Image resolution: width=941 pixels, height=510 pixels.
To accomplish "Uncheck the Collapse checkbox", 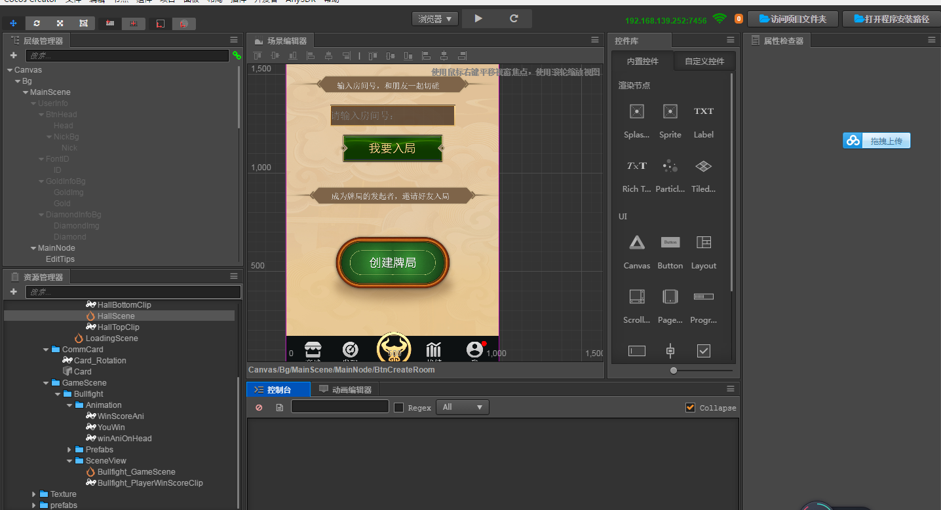I will (x=690, y=407).
